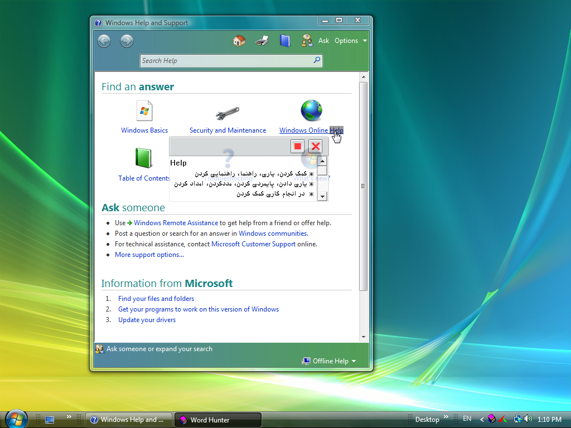Open the Windows Remote Assistance link
Screen dimensions: 571x428
point(176,223)
